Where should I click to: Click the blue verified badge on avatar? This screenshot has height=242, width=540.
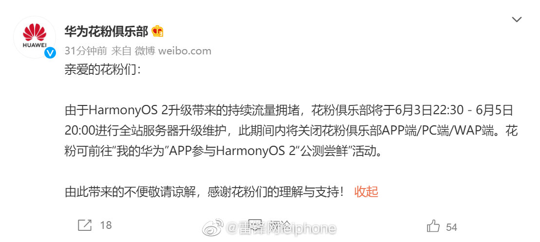50,52
